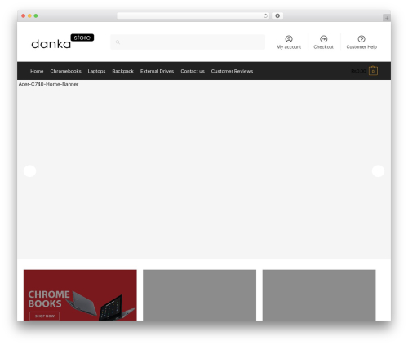Close the browser window red button
The width and height of the screenshot is (408, 345).
(x=24, y=15)
